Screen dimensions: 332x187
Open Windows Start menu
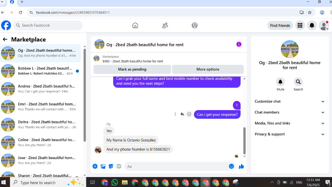(4, 182)
